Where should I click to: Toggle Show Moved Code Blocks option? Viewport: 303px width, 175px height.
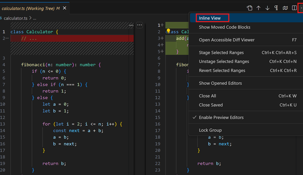(224, 27)
